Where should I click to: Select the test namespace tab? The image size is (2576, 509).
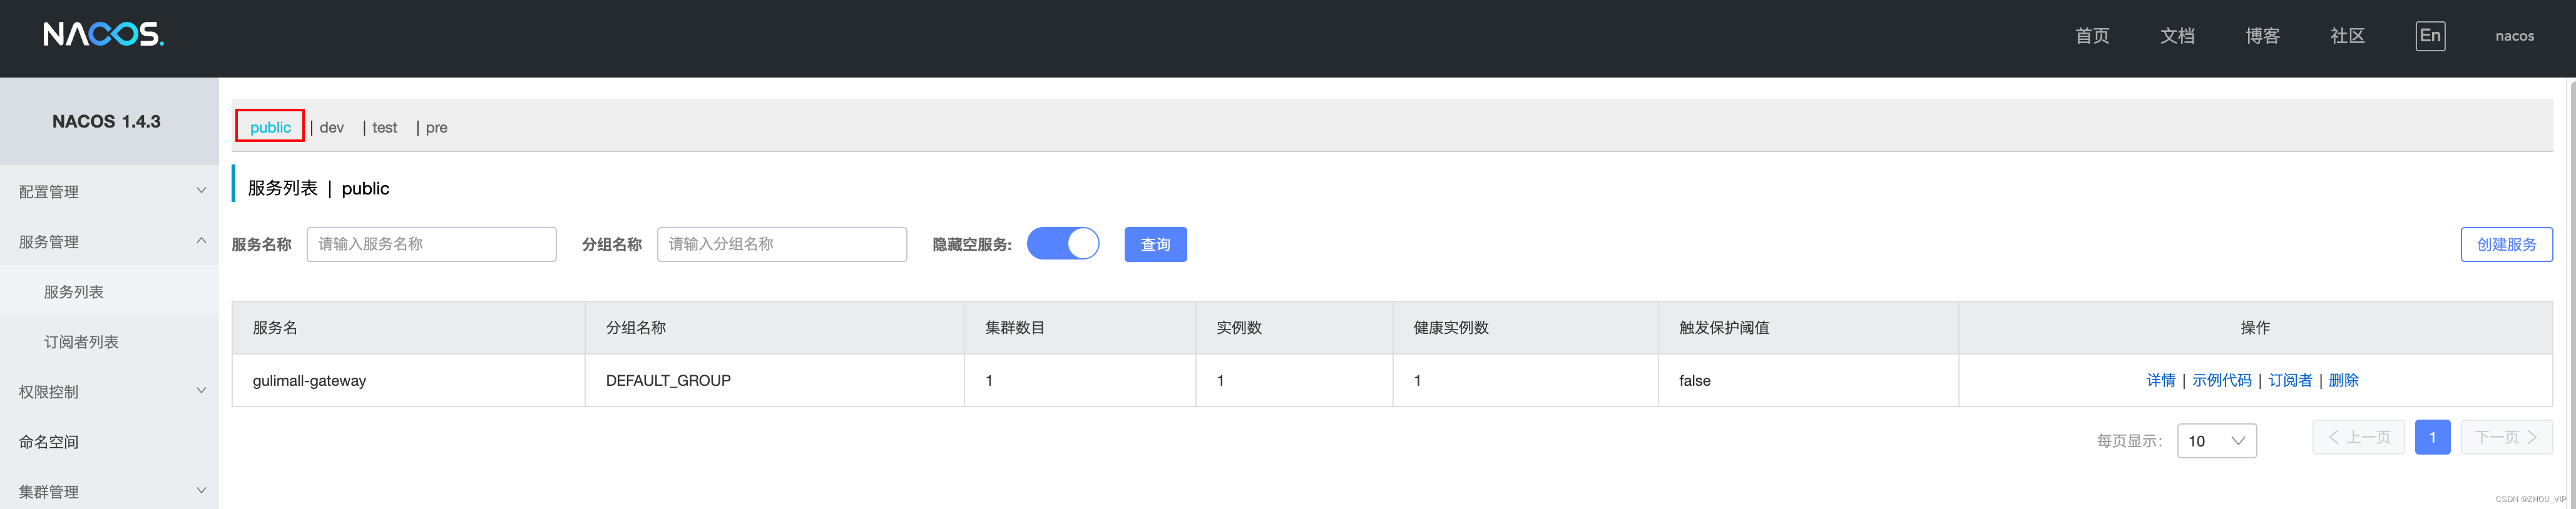[x=384, y=127]
